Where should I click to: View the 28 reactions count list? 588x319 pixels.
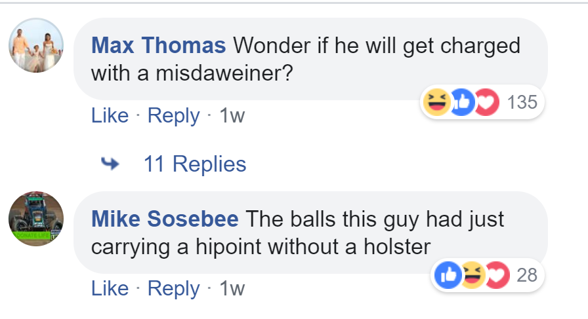pyautogui.click(x=527, y=275)
